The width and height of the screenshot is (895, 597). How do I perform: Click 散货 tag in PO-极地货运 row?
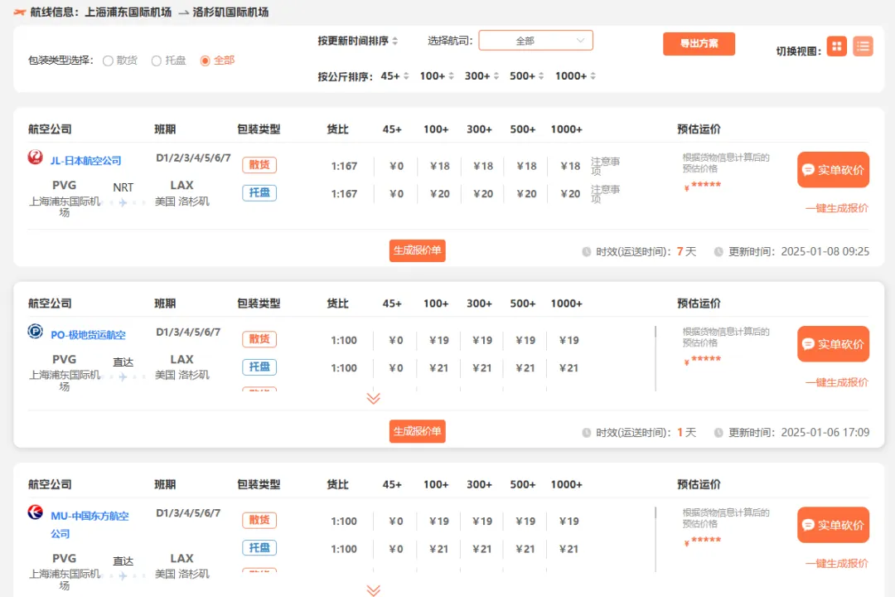tap(259, 339)
